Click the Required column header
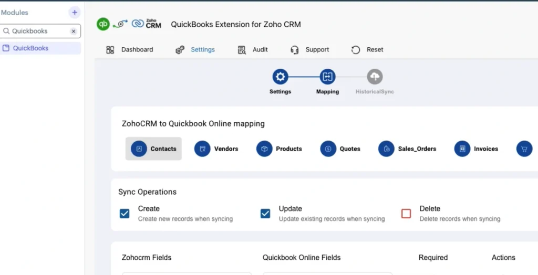538x275 pixels. [x=433, y=258]
